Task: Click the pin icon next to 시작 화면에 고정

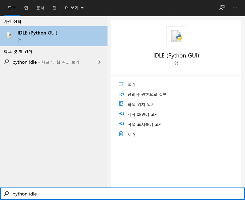Action: click(x=121, y=114)
